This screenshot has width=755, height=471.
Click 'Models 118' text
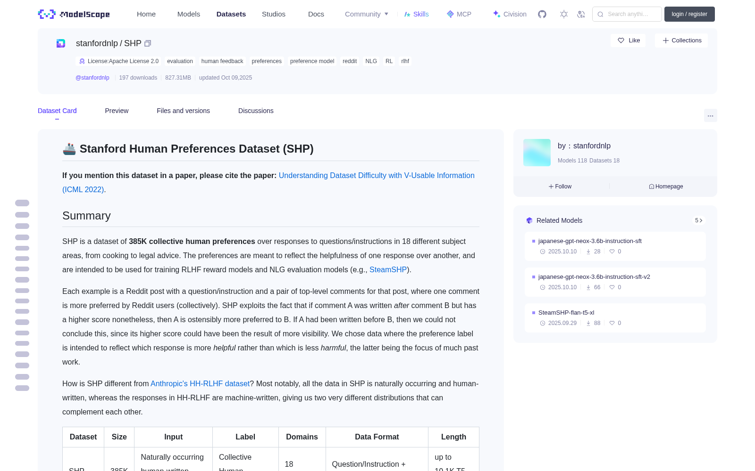[x=572, y=161]
